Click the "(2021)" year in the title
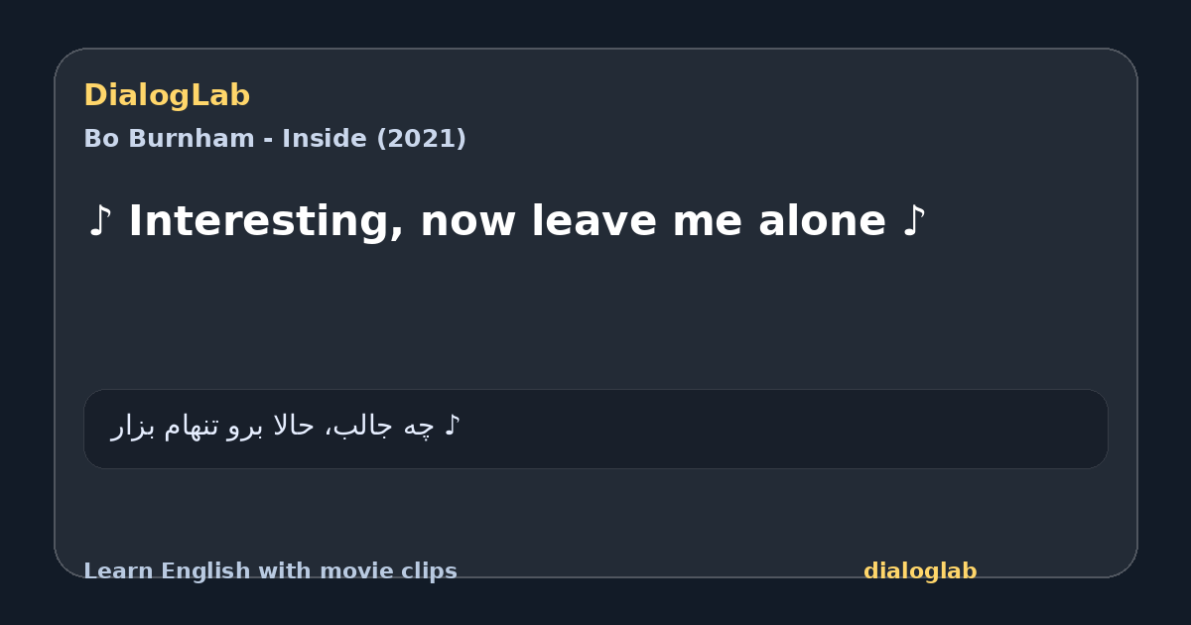The height and width of the screenshot is (625, 1191). pyautogui.click(x=421, y=139)
